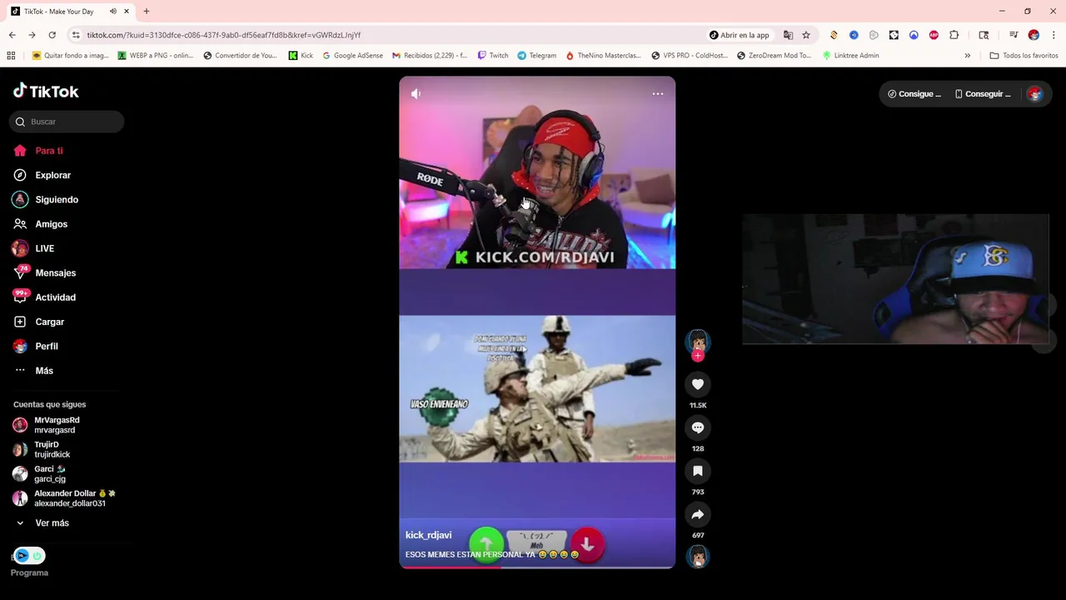The width and height of the screenshot is (1066, 600).
Task: Click the TikTok logo
Action: 46,91
